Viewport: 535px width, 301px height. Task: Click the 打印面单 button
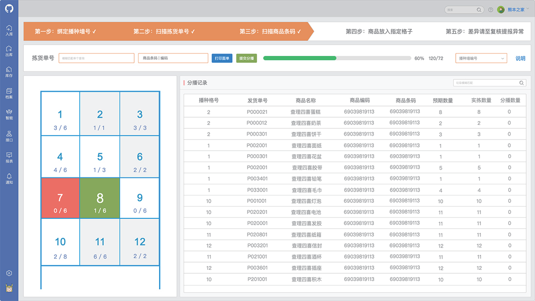tap(222, 58)
